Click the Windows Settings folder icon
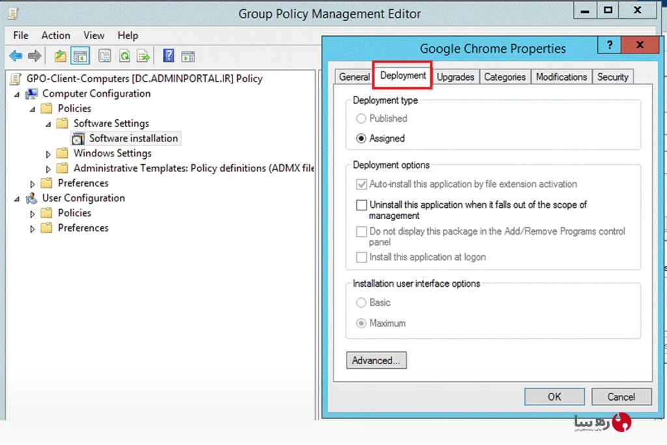The image size is (667, 445). tap(63, 153)
